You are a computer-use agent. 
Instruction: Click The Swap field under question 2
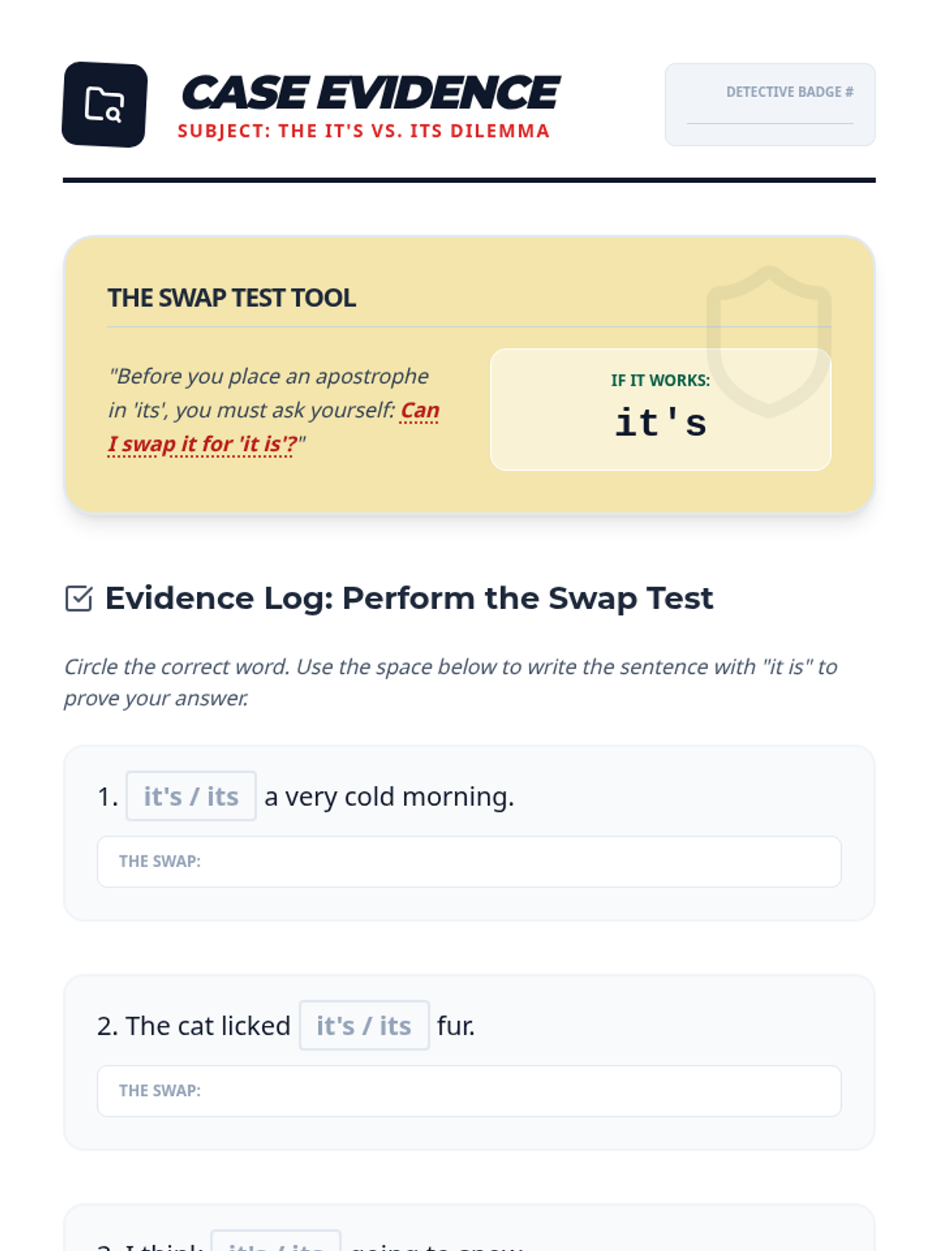tap(469, 1091)
